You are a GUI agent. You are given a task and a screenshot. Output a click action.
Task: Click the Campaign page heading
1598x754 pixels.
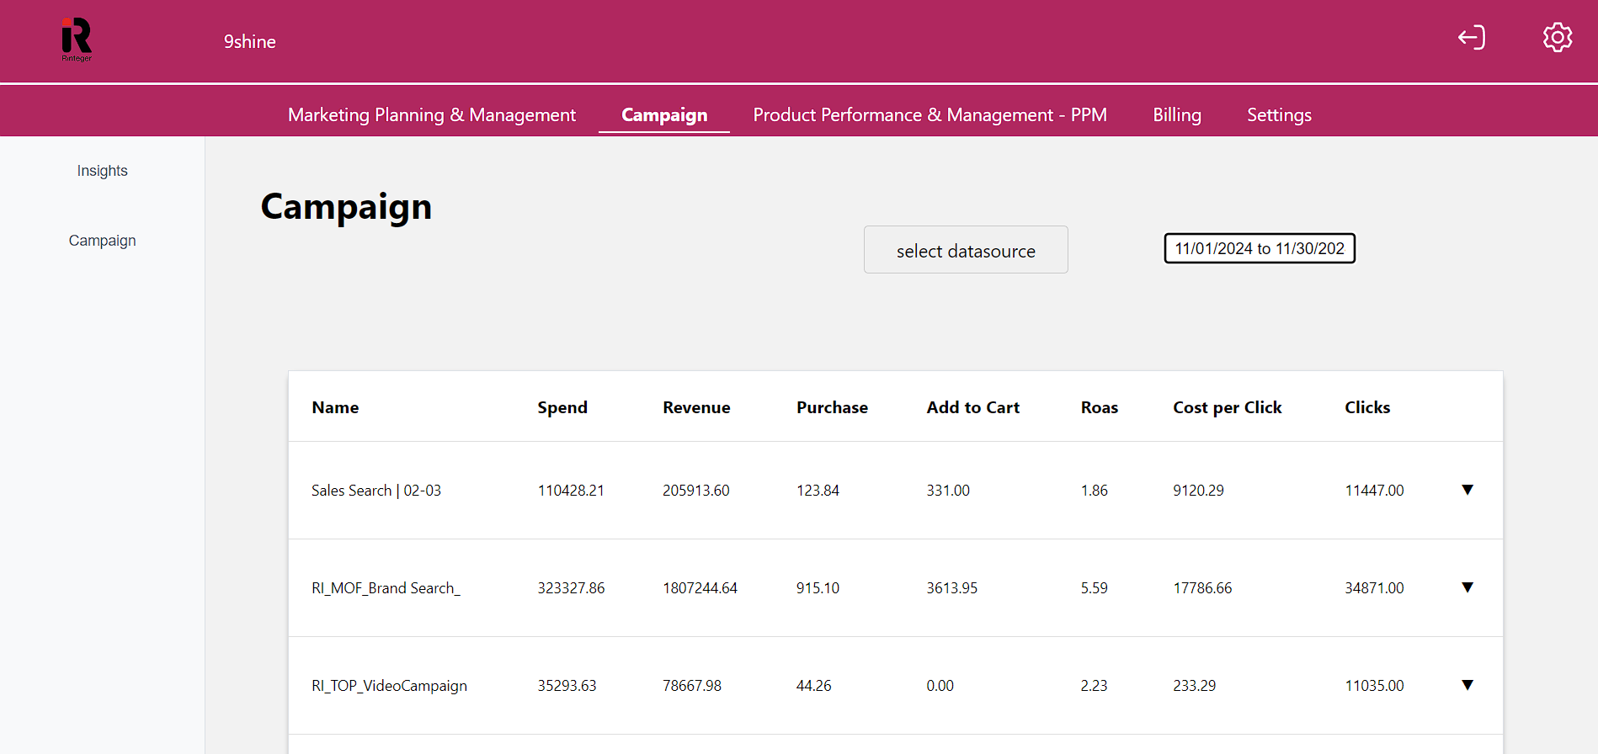point(346,207)
